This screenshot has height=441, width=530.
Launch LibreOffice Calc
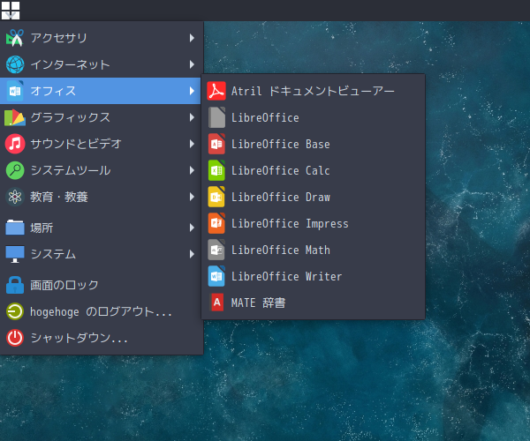point(313,170)
